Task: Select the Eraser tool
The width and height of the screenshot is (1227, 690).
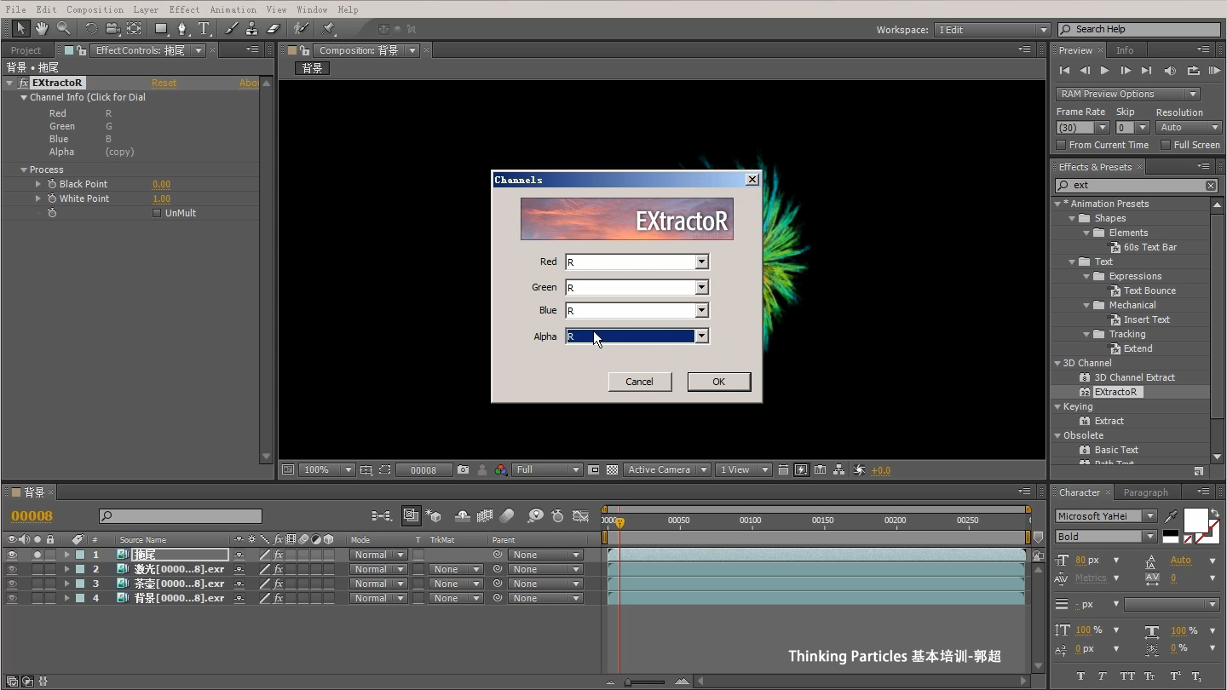Action: click(274, 29)
